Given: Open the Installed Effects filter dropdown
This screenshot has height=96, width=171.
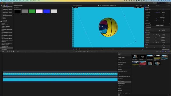Looking at the screenshot, I should tap(166, 53).
